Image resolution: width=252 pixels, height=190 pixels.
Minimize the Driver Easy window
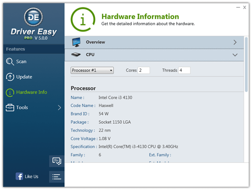238,7
